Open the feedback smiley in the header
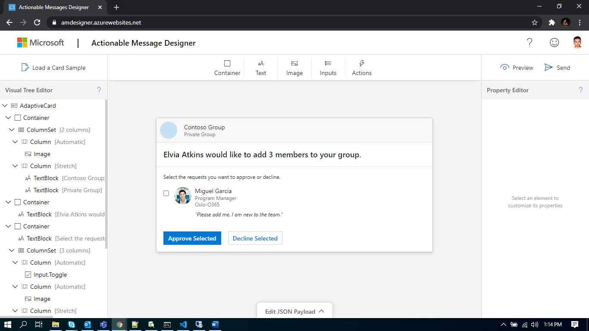This screenshot has width=589, height=331. pos(555,42)
